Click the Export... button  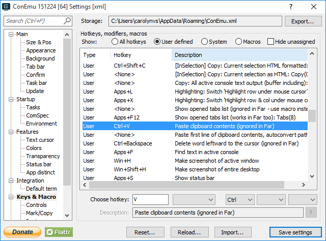[x=303, y=21]
